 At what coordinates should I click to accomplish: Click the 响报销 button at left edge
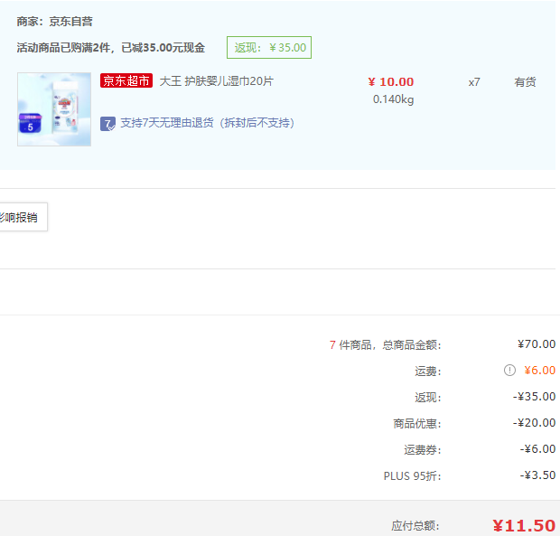22,217
